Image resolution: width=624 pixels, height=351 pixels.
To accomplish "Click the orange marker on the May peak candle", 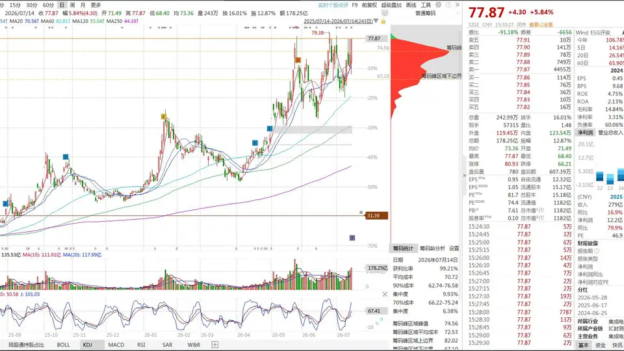I will 298,60.
